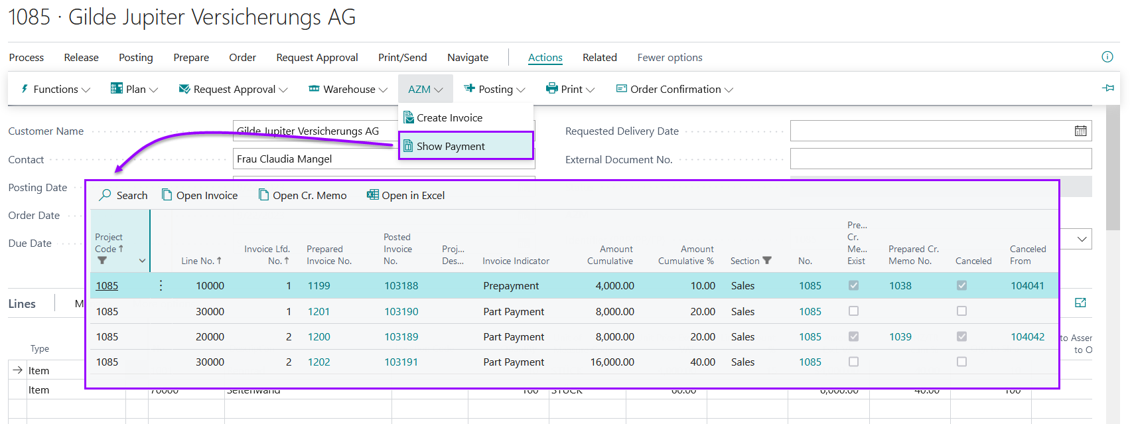This screenshot has height=424, width=1130.
Task: Click the Request Approval icon in the toolbar
Action: click(184, 89)
